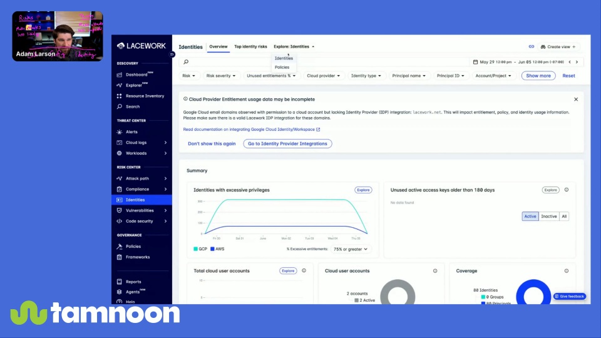This screenshot has height=338, width=601.
Task: Click info icon for Unused active access keys
Action: click(567, 190)
